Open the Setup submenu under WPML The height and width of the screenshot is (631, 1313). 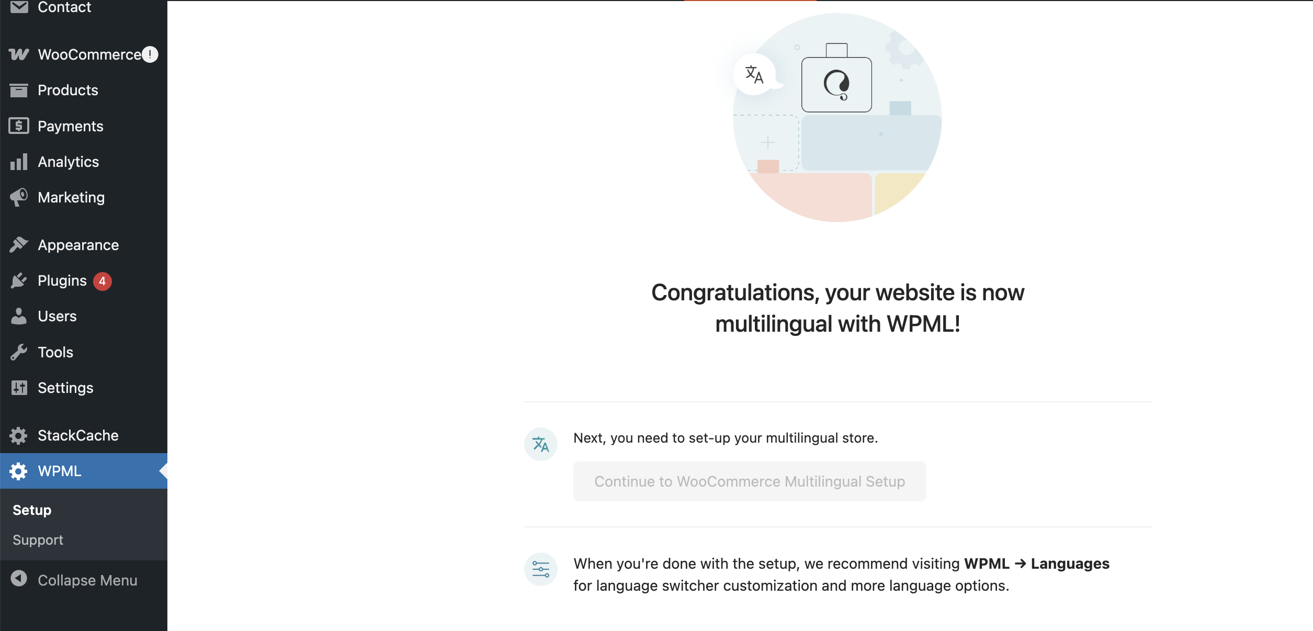pos(32,510)
